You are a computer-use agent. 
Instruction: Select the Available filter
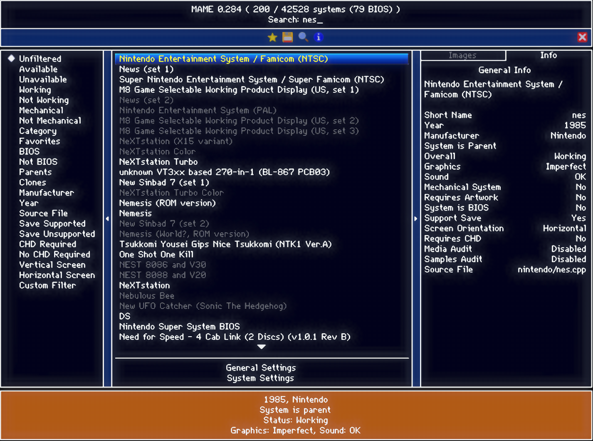[38, 69]
